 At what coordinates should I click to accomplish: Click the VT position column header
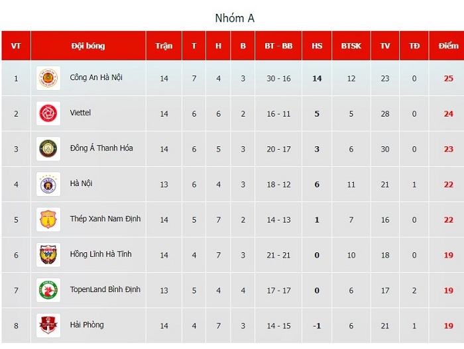coord(16,46)
